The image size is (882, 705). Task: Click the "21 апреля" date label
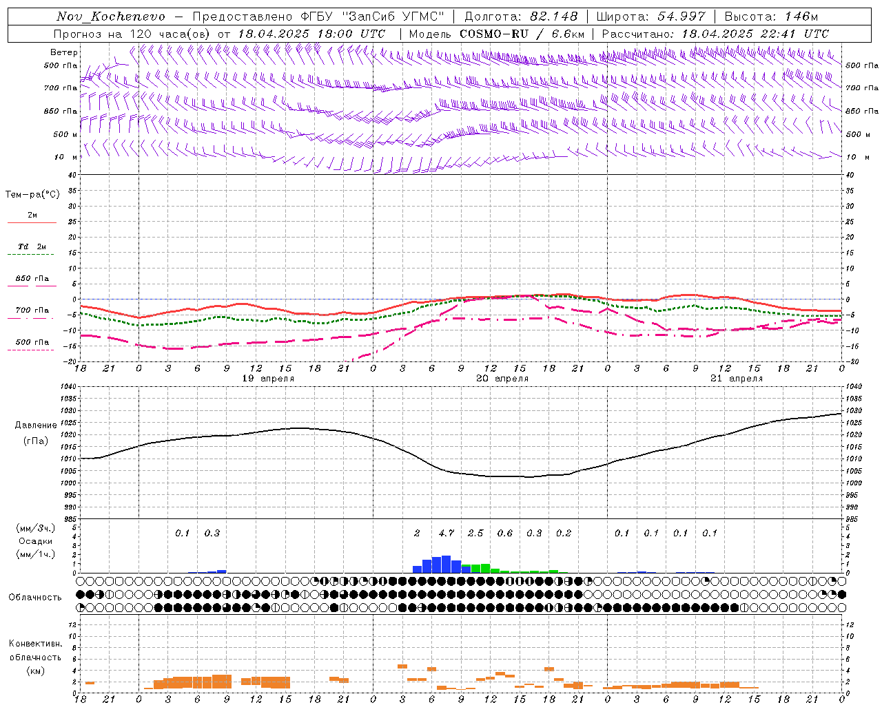click(x=737, y=379)
